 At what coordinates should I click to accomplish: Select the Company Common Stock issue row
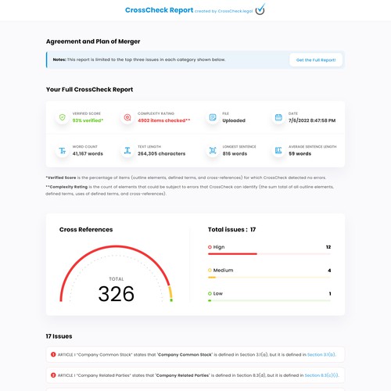(x=195, y=354)
